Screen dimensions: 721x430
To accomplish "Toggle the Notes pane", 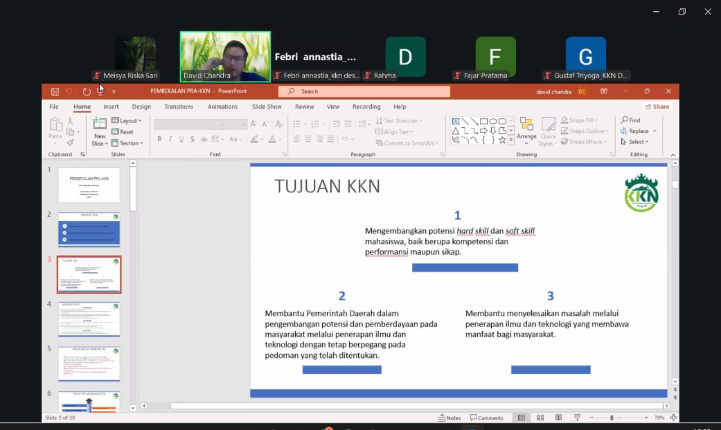I will click(450, 418).
